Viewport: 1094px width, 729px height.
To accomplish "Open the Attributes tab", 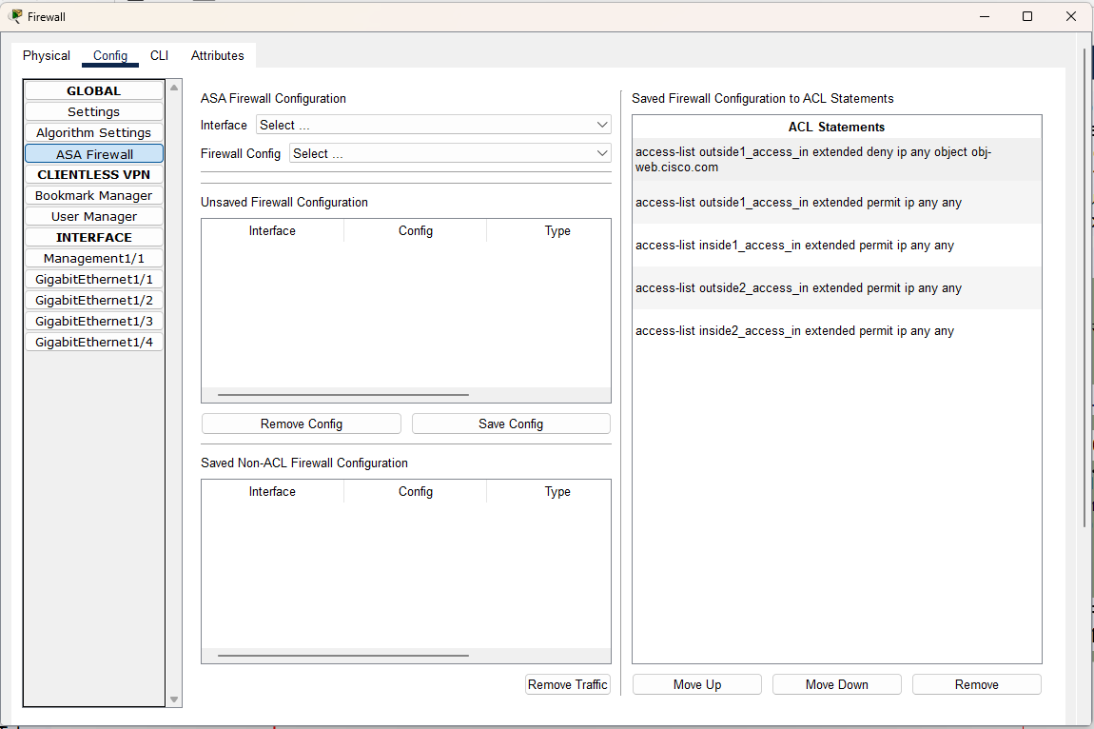I will [218, 55].
